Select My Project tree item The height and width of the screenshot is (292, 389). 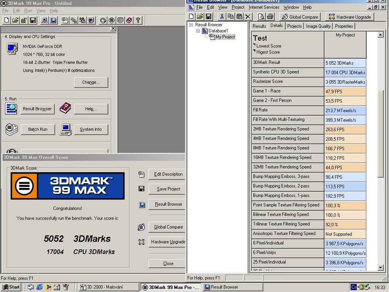[225, 37]
